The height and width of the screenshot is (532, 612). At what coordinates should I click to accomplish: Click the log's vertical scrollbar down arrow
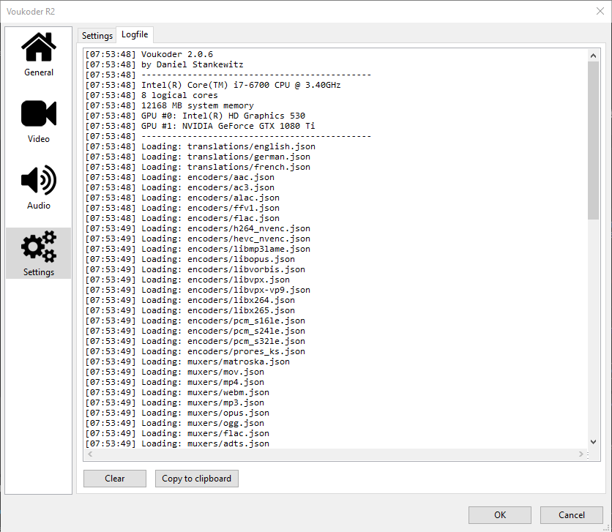point(594,442)
